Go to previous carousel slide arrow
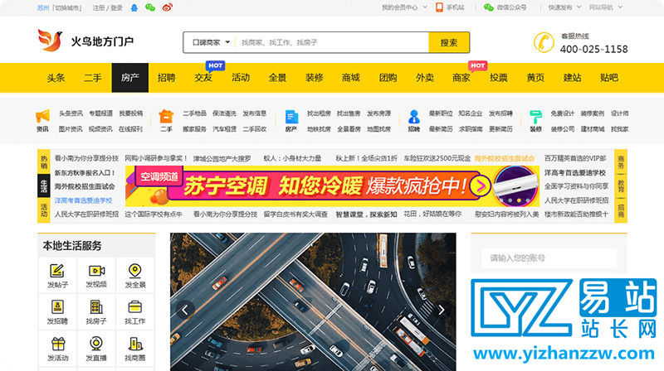This screenshot has height=371, width=664. click(x=185, y=311)
